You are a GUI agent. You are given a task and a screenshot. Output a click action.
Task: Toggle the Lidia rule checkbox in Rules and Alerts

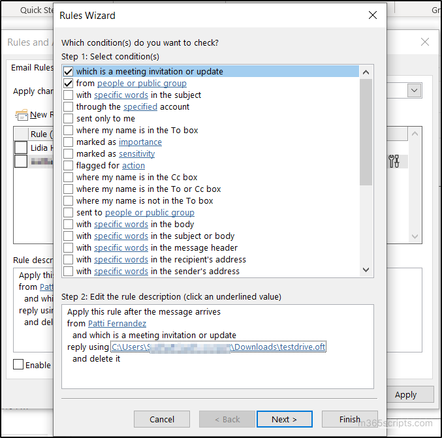pyautogui.click(x=21, y=148)
